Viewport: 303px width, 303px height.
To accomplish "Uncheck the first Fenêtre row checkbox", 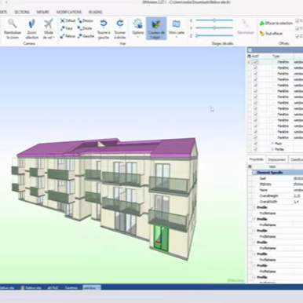I will tap(255, 62).
